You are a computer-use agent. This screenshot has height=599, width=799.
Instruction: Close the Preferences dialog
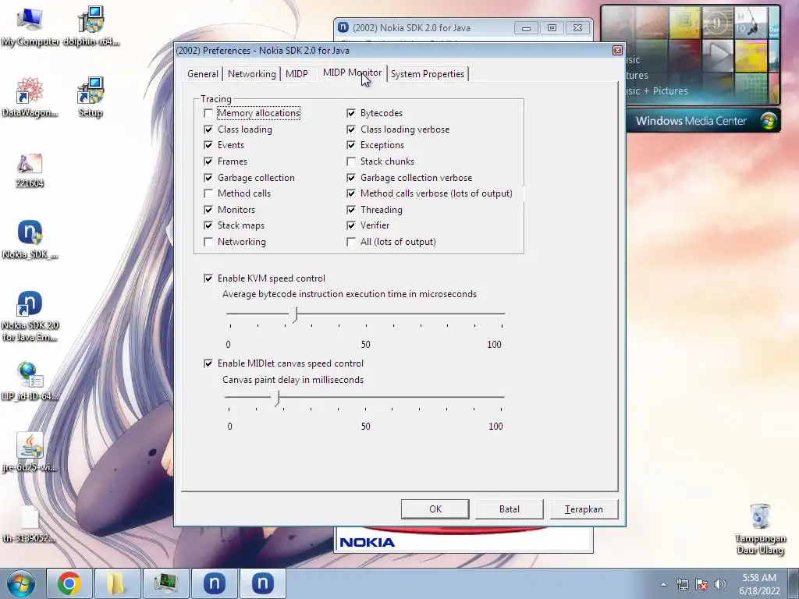(617, 50)
